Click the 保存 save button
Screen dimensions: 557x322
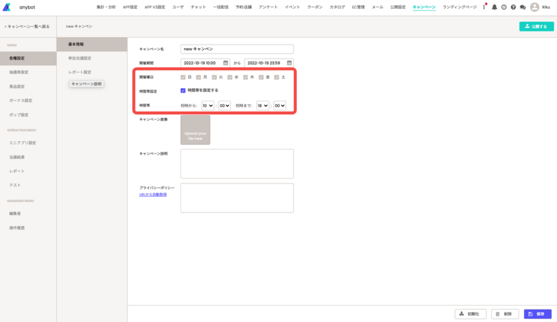(x=537, y=314)
